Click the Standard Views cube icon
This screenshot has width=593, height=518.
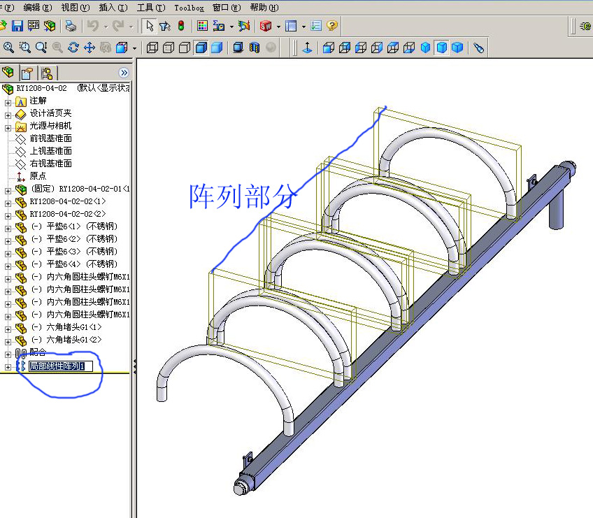pyautogui.click(x=122, y=48)
